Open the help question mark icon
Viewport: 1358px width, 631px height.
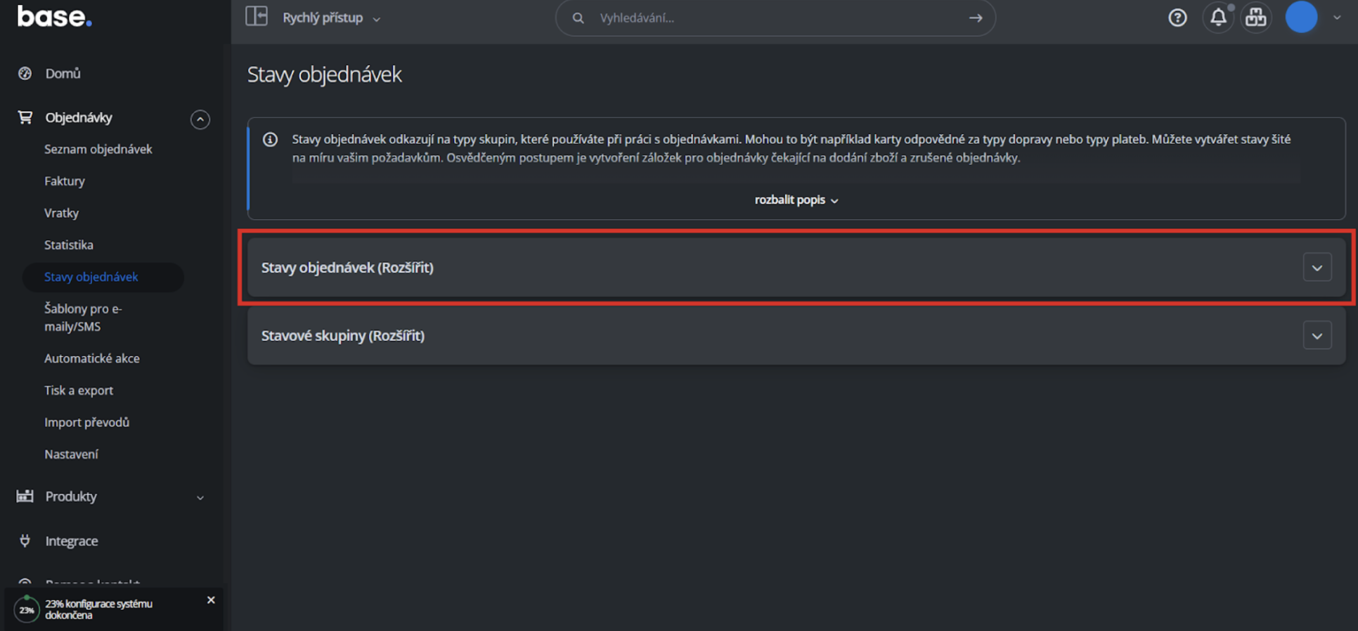coord(1177,18)
